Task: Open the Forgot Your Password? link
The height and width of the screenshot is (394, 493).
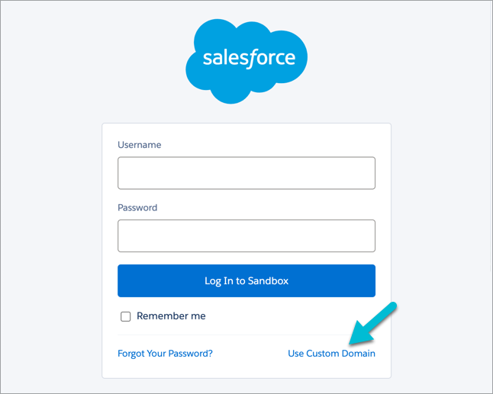Action: pos(165,354)
